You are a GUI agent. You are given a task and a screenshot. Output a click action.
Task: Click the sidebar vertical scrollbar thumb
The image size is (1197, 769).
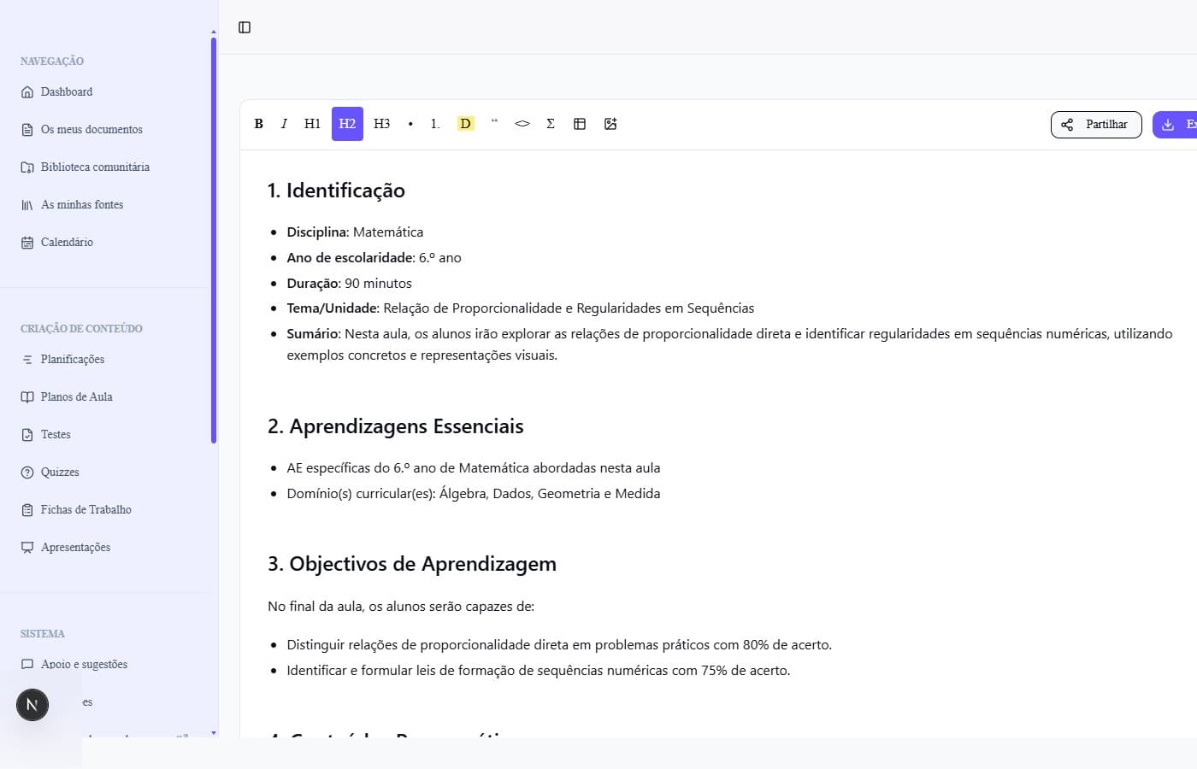click(x=214, y=239)
